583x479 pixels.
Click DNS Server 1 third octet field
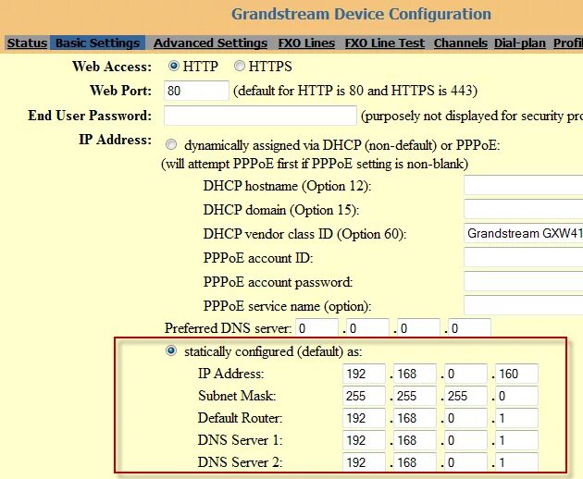point(465,440)
